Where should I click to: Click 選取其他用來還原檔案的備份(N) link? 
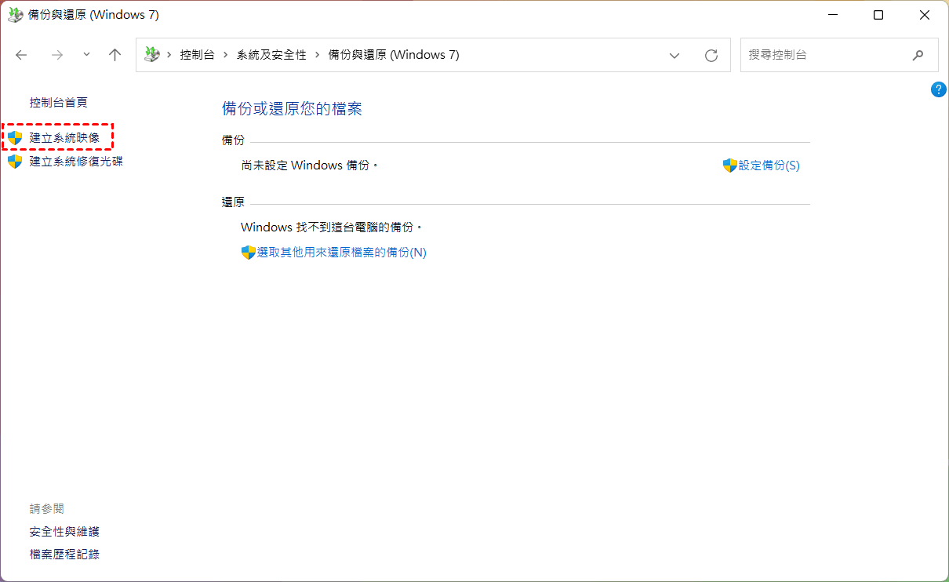point(342,253)
